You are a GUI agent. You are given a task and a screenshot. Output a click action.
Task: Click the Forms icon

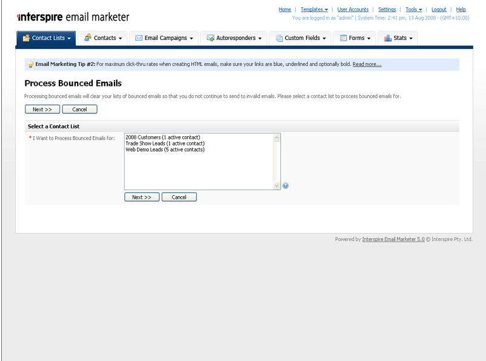[x=343, y=38]
